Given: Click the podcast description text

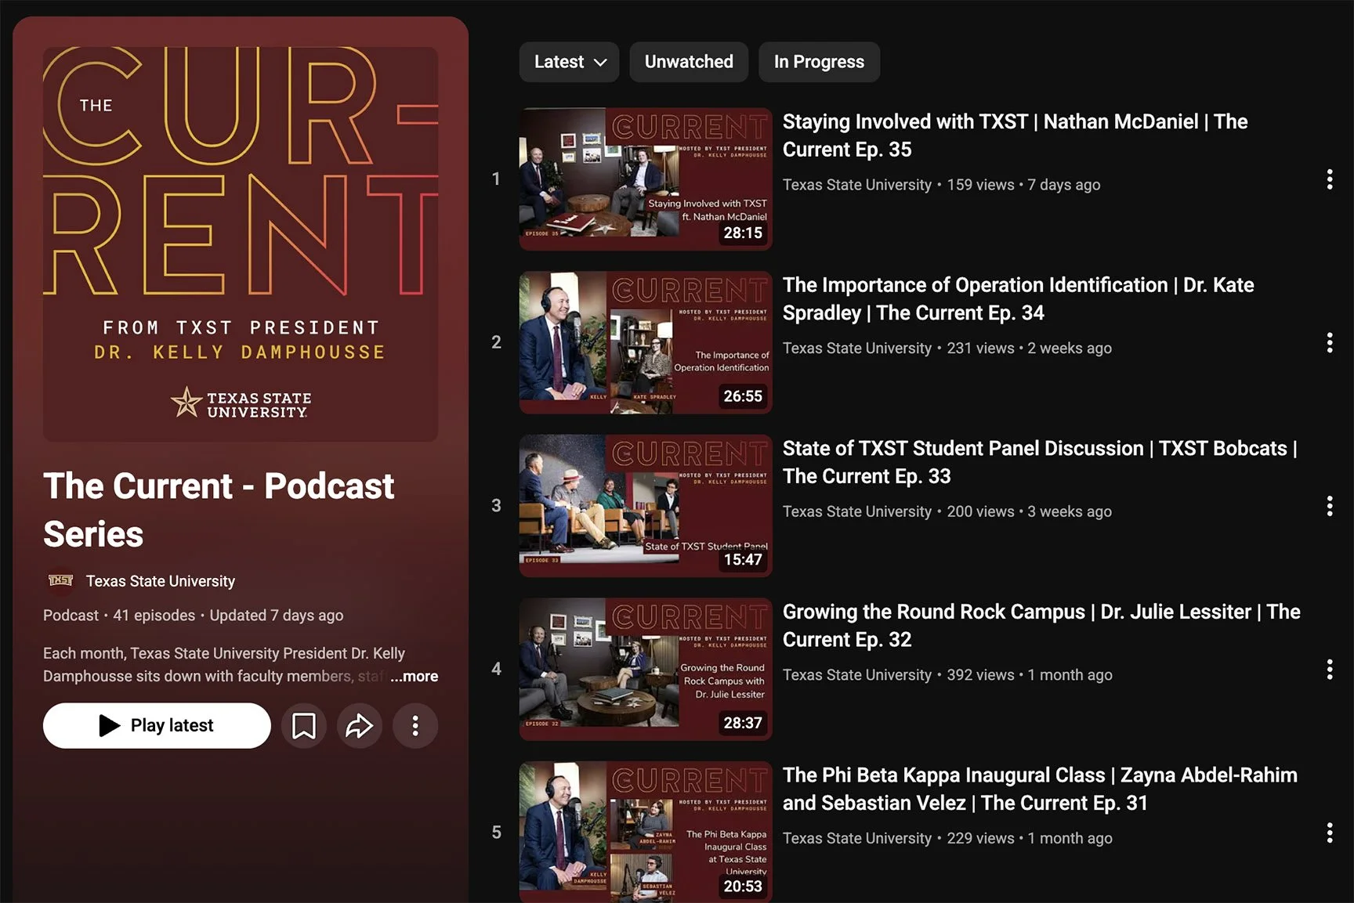Looking at the screenshot, I should point(224,664).
